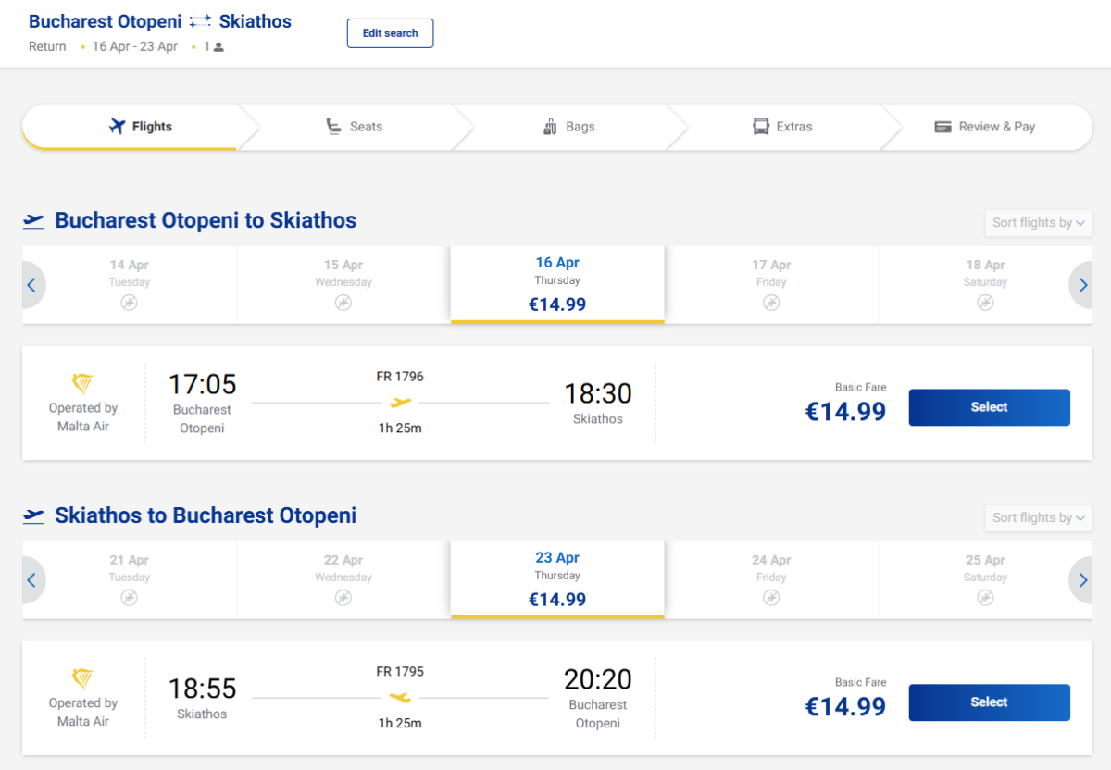Viewport: 1111px width, 770px height.
Task: Go to the Bags step
Action: click(568, 127)
